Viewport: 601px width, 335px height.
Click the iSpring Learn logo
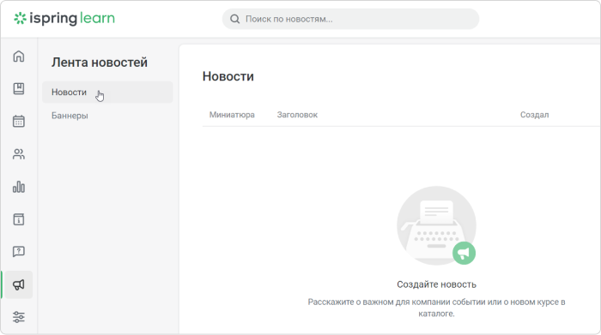64,18
